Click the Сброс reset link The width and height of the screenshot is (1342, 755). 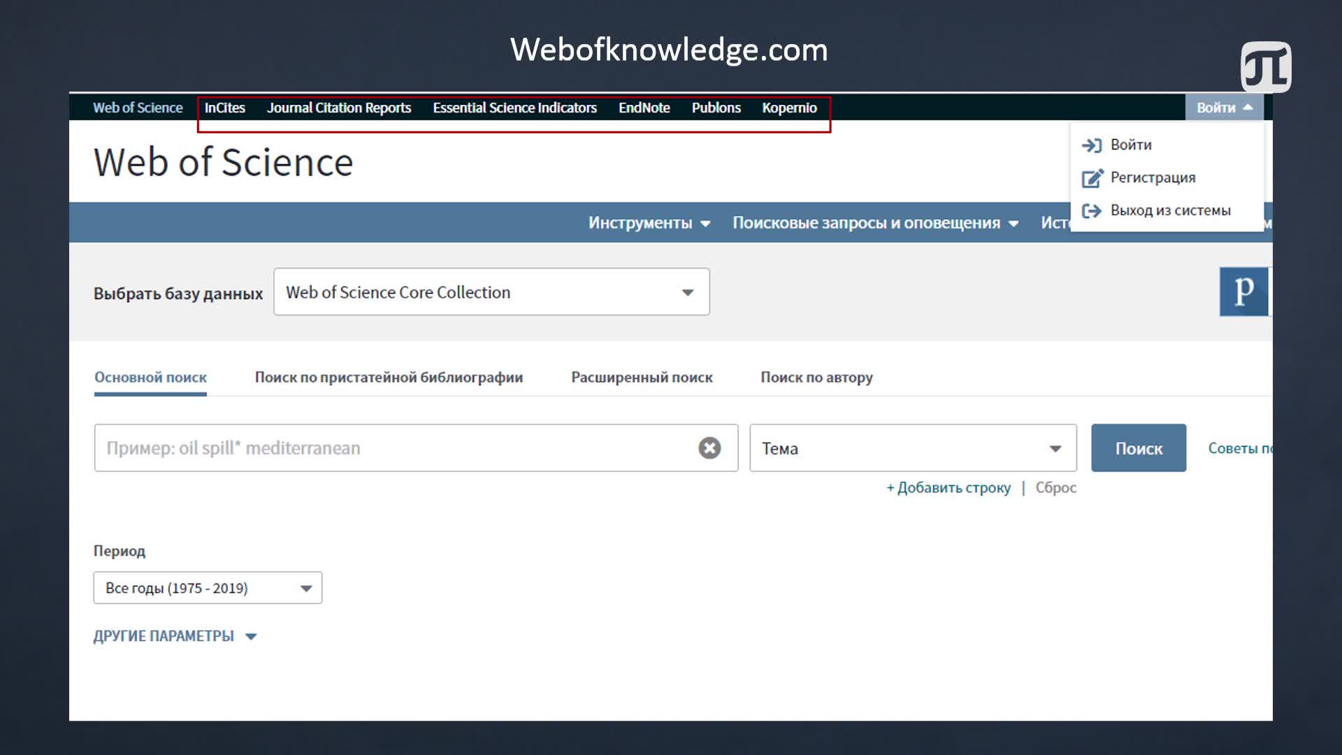tap(1055, 488)
